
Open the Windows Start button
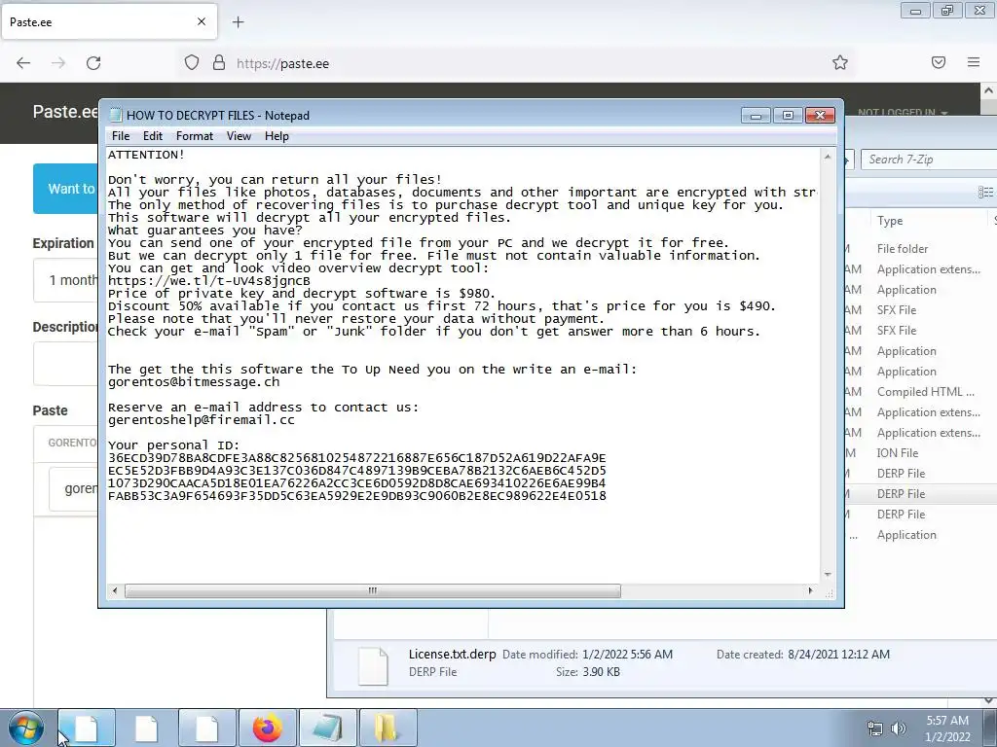pyautogui.click(x=26, y=728)
